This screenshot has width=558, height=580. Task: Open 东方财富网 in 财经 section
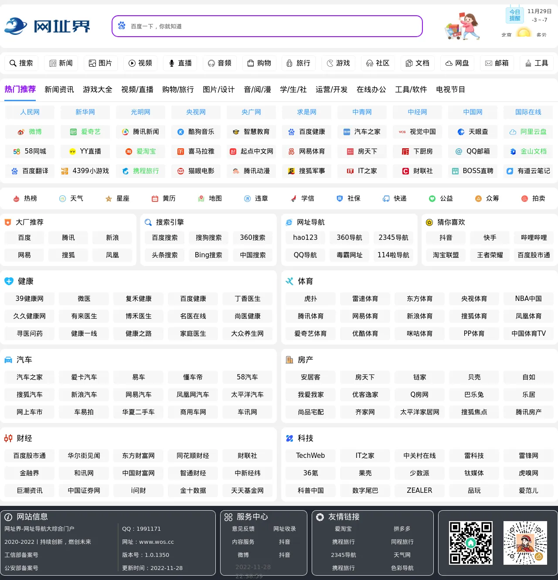138,456
